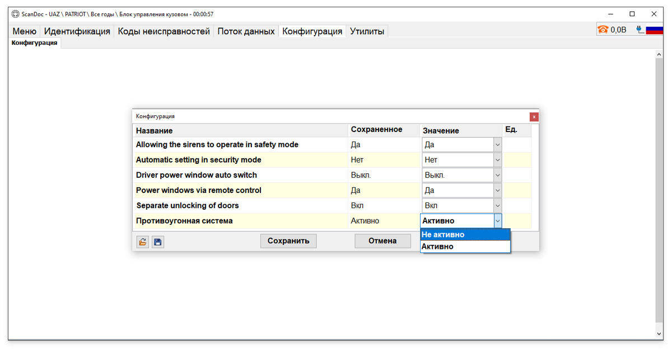Open dropdown for Power windows via remote control

click(497, 191)
